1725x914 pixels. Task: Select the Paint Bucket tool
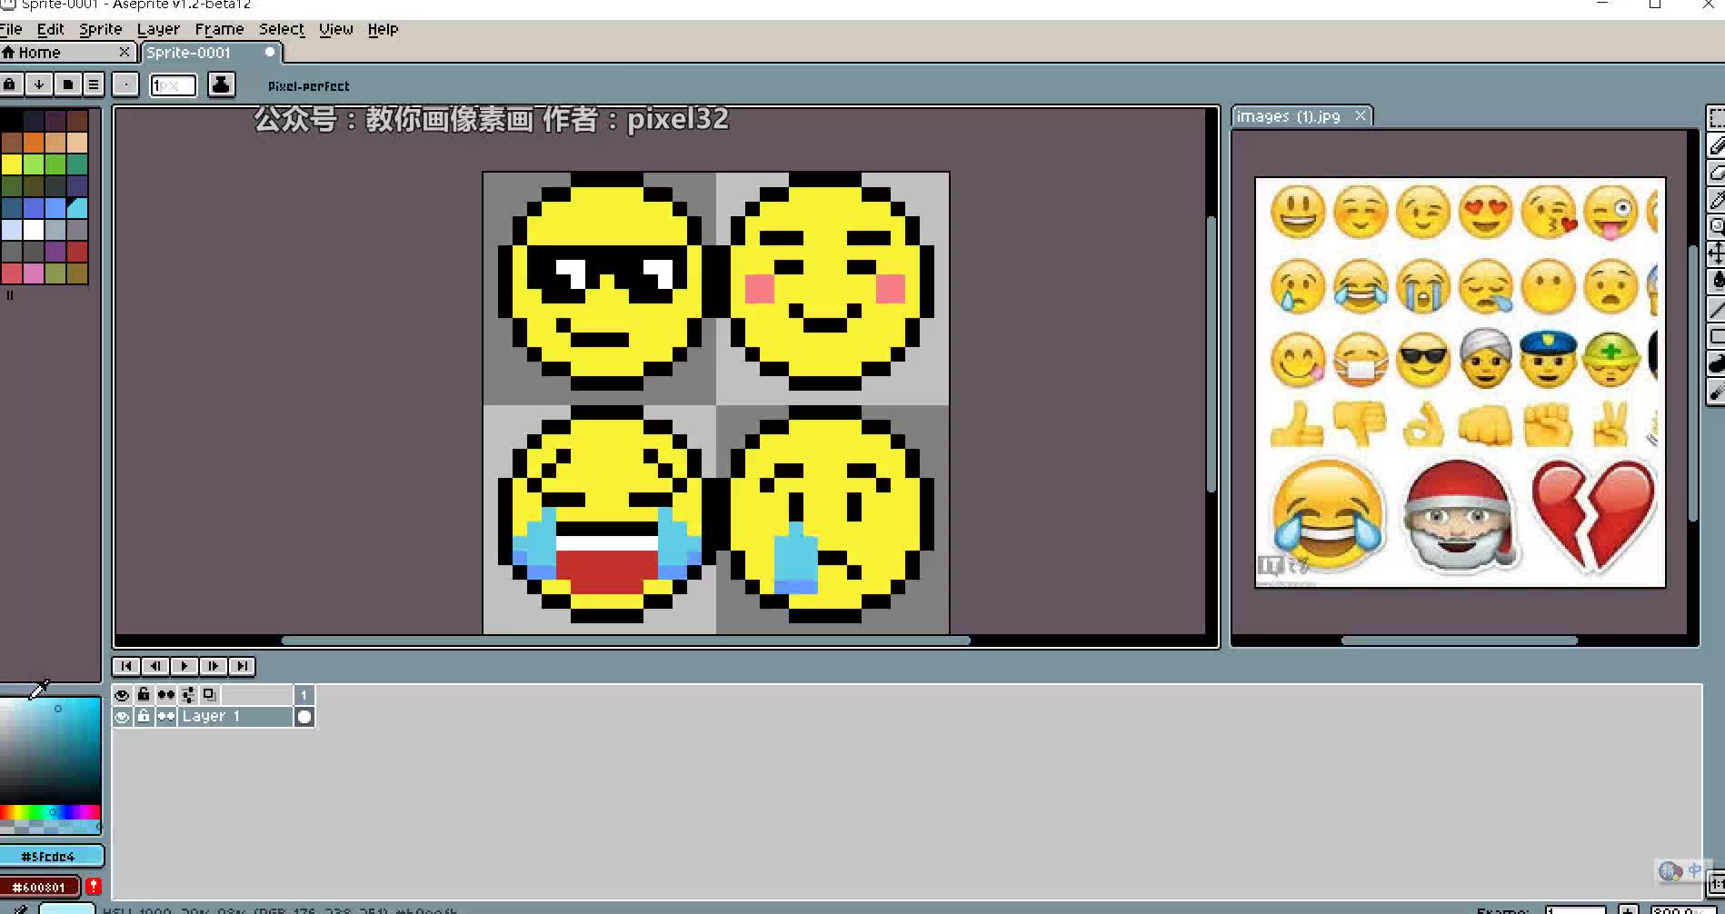pos(1716,281)
